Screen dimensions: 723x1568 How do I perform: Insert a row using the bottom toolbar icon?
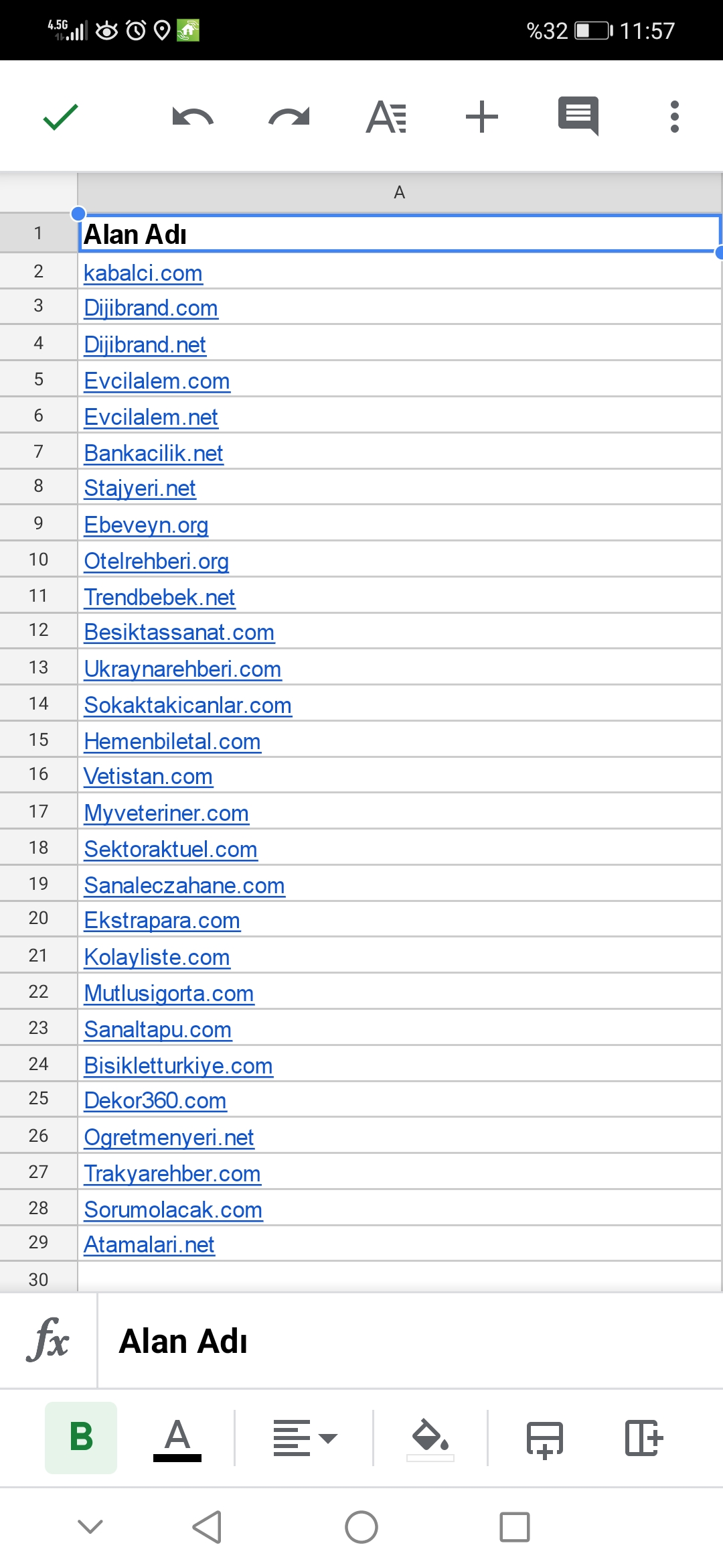544,1439
